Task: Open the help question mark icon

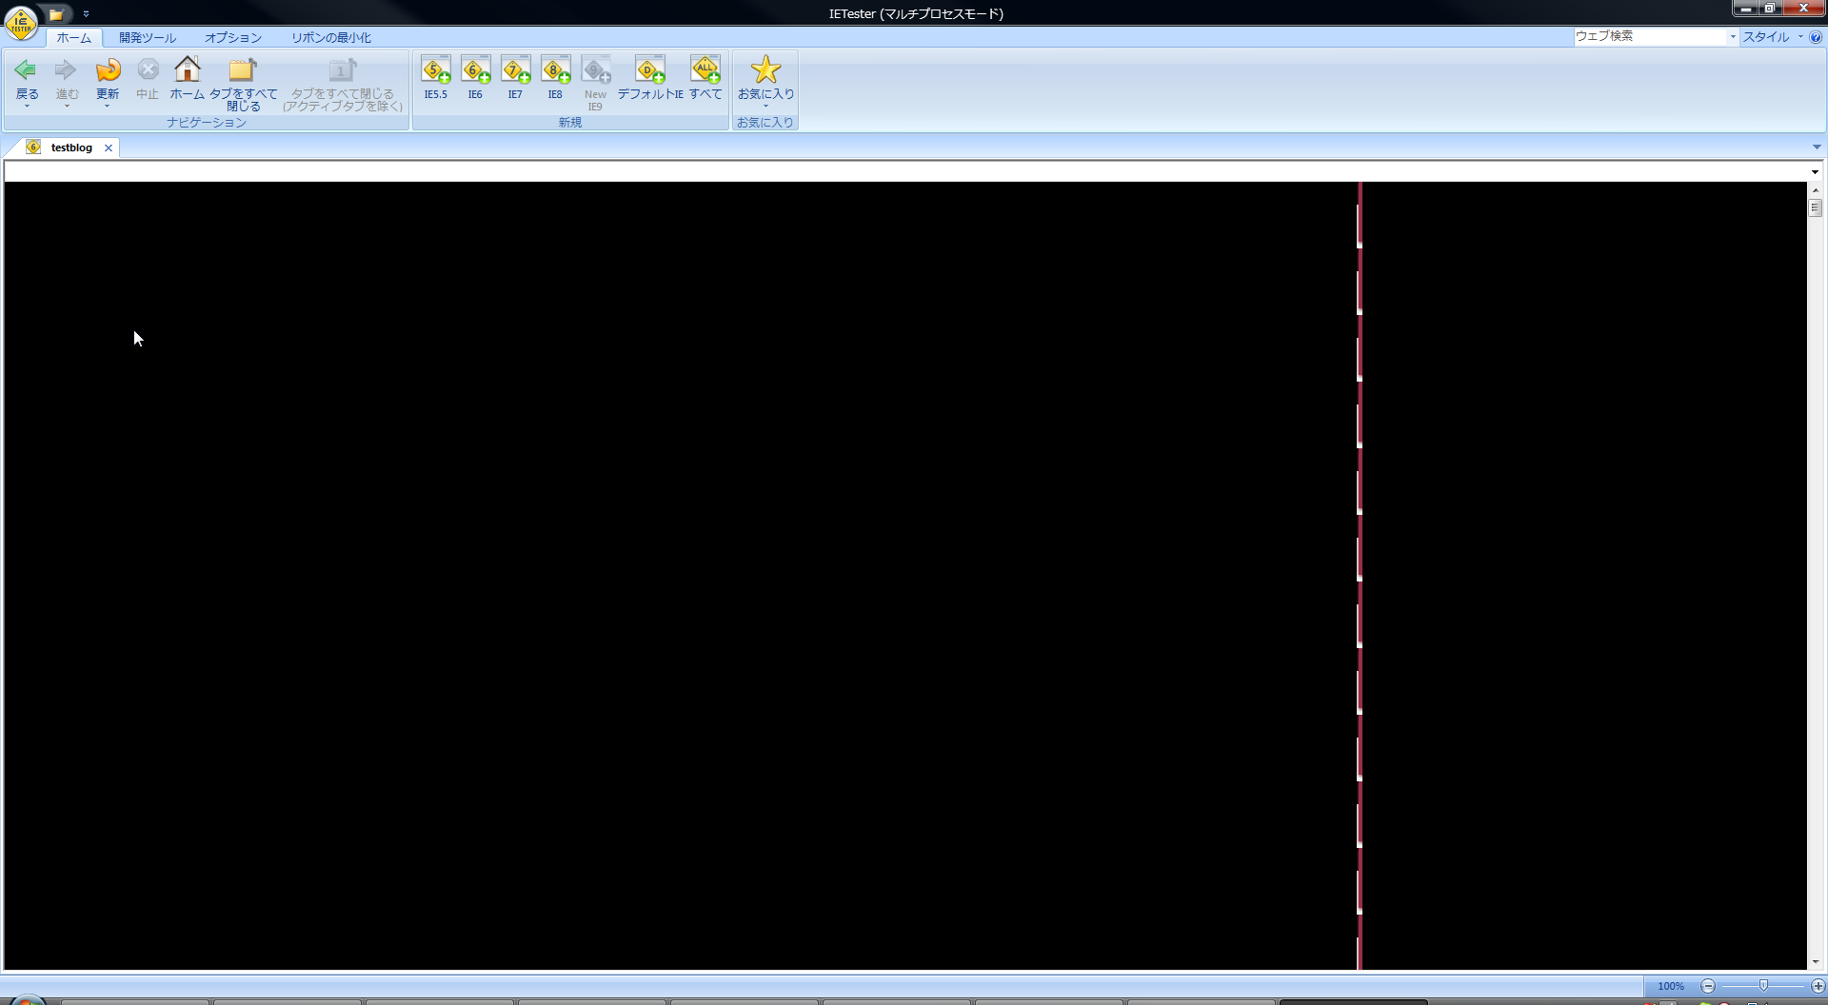Action: point(1816,37)
